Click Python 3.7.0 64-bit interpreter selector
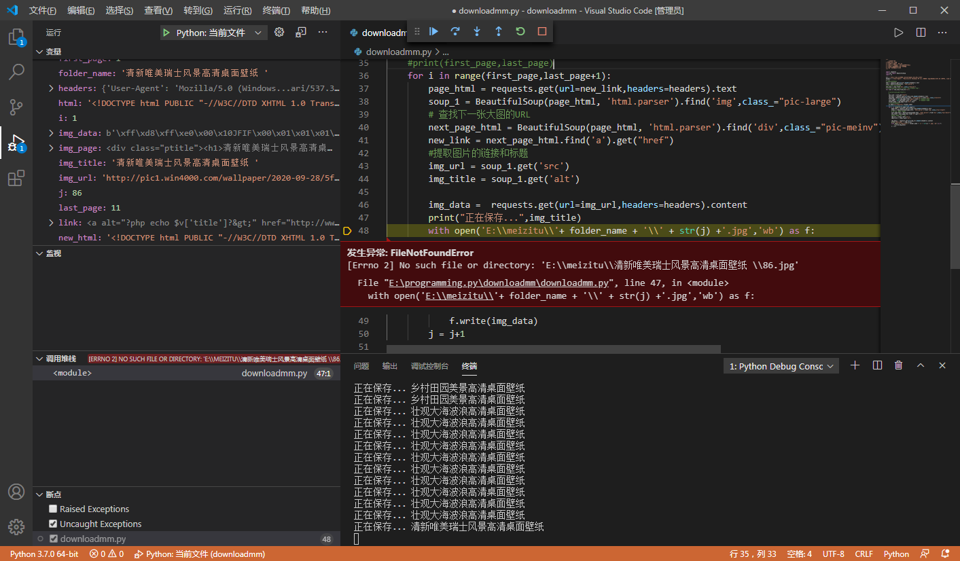Image resolution: width=960 pixels, height=561 pixels. (x=44, y=554)
